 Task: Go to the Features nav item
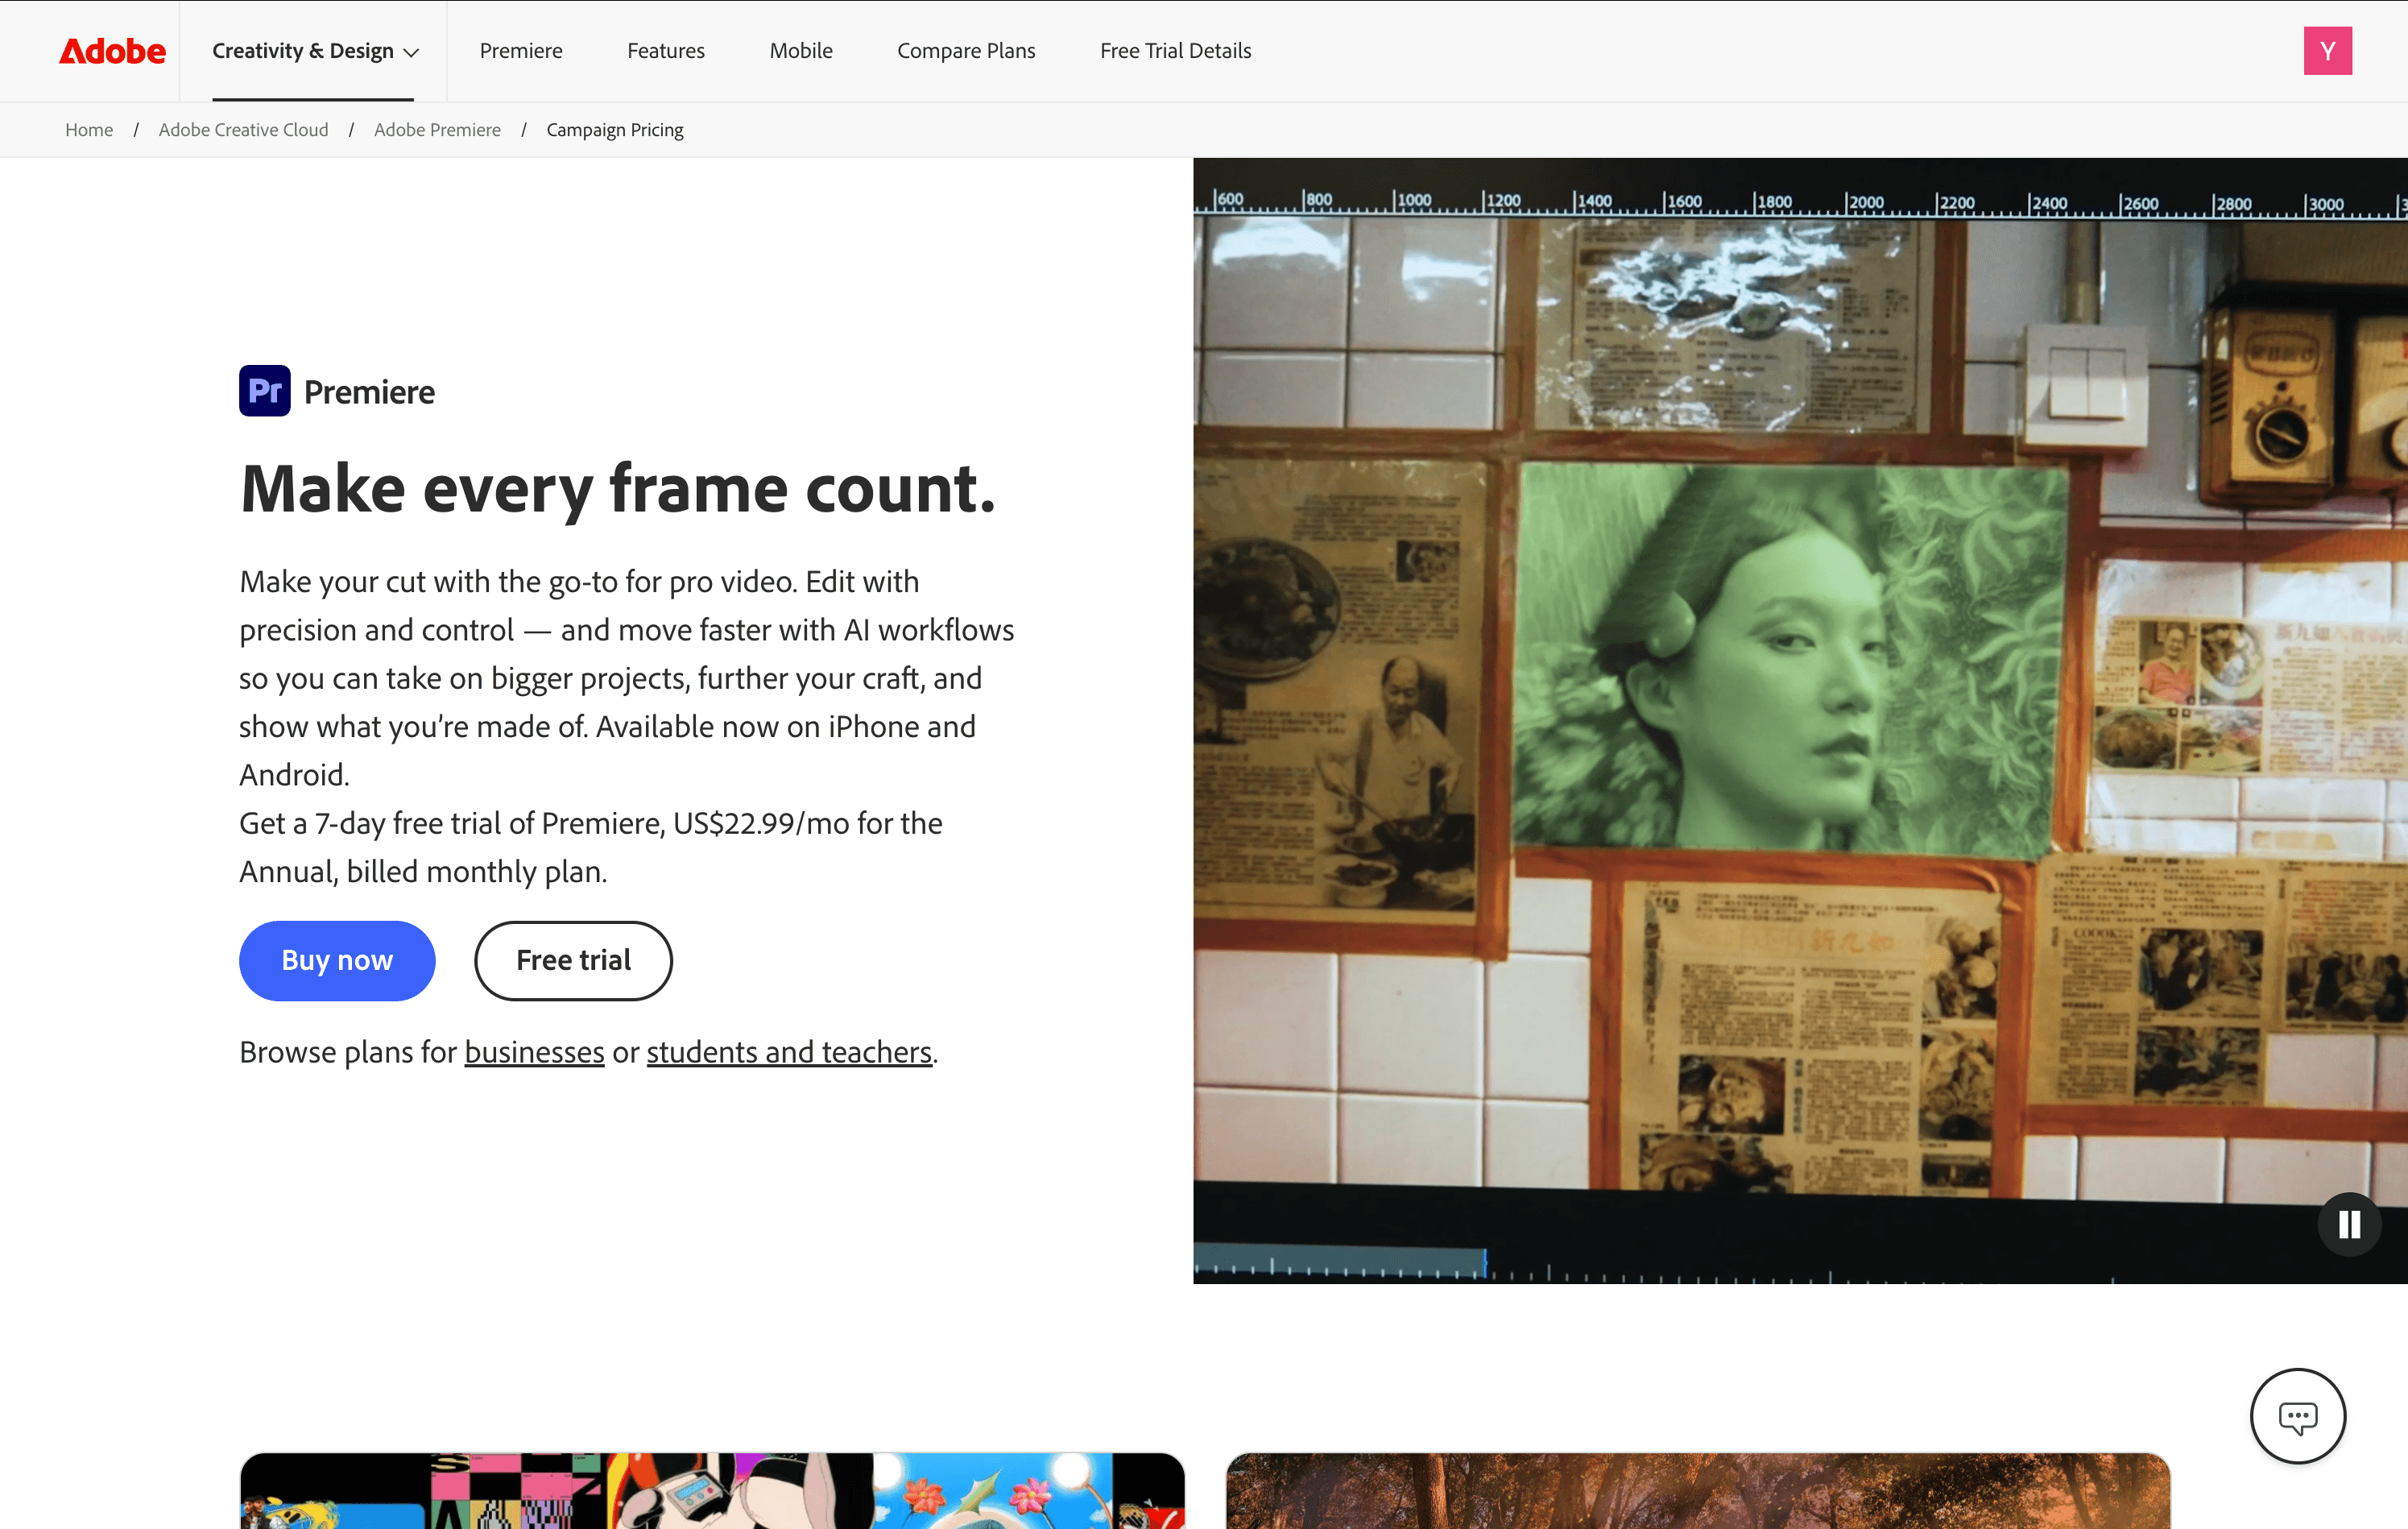[666, 51]
